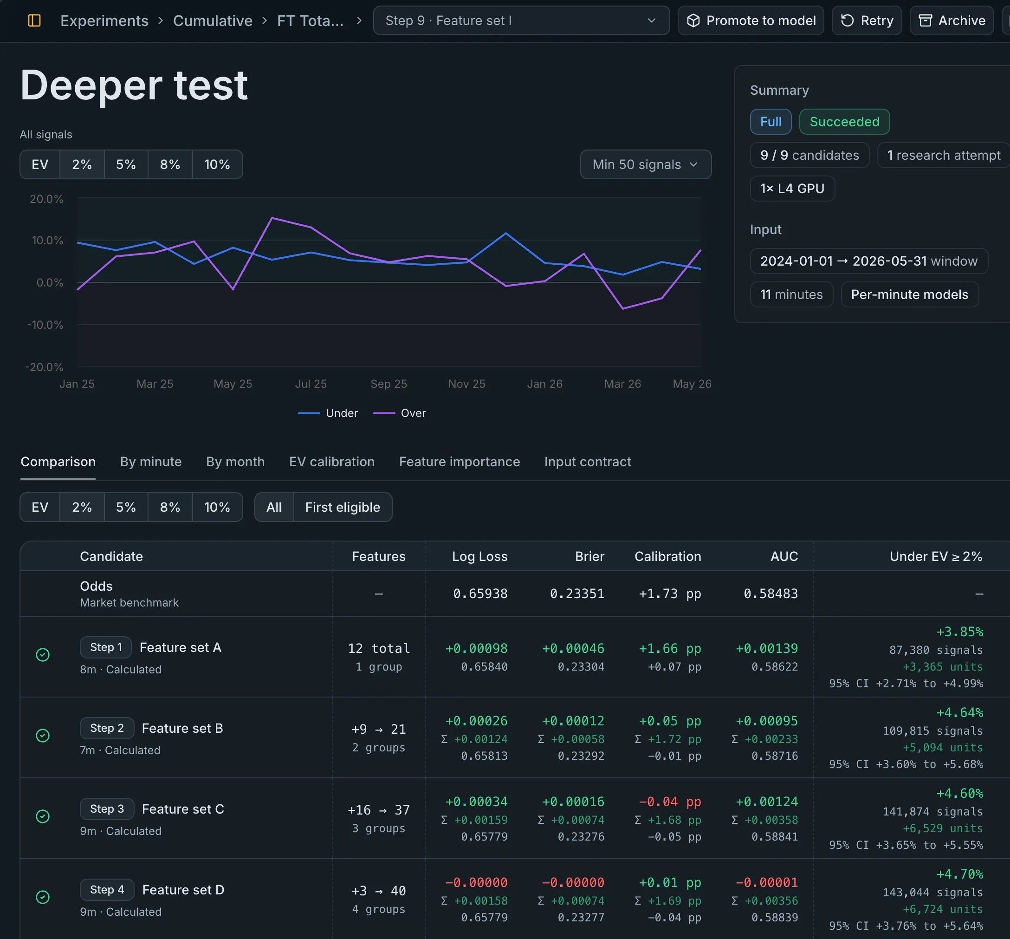Click the 1× L4 GPU chip

click(792, 189)
